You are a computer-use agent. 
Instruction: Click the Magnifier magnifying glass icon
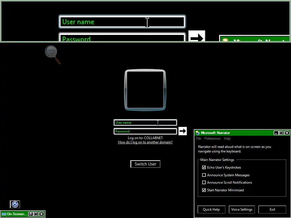(x=53, y=55)
